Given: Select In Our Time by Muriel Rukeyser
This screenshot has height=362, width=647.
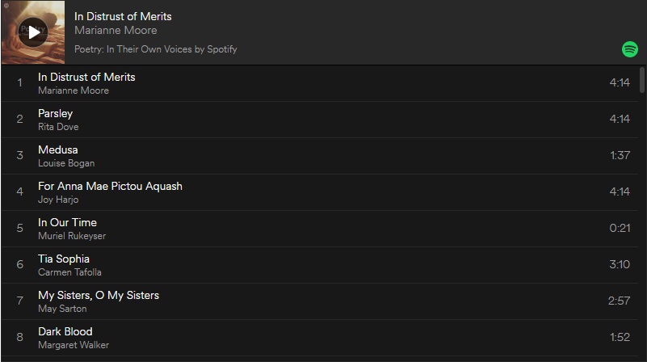Looking at the screenshot, I should pos(319,229).
